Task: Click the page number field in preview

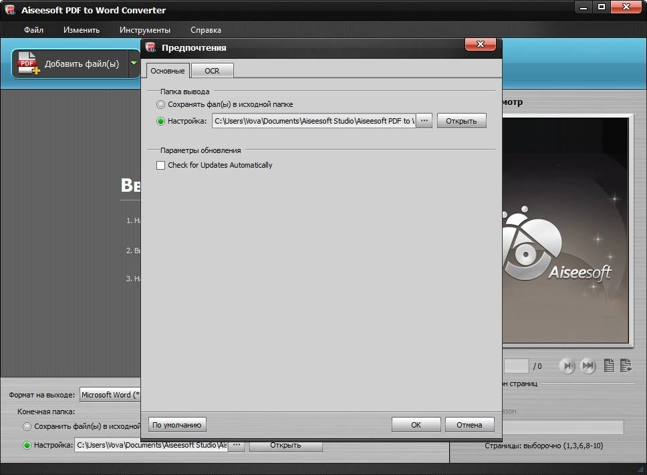Action: pos(515,365)
